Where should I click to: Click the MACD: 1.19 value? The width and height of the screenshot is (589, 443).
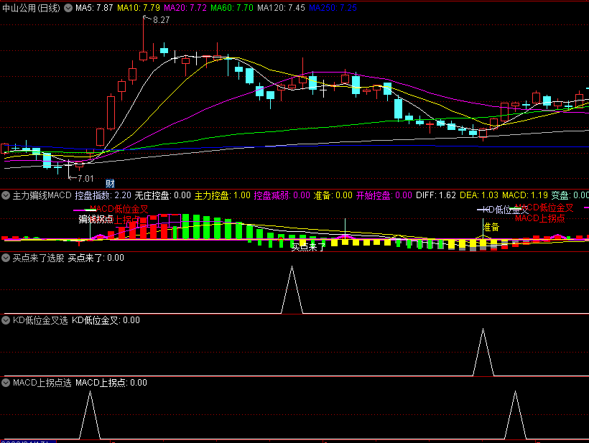[525, 195]
